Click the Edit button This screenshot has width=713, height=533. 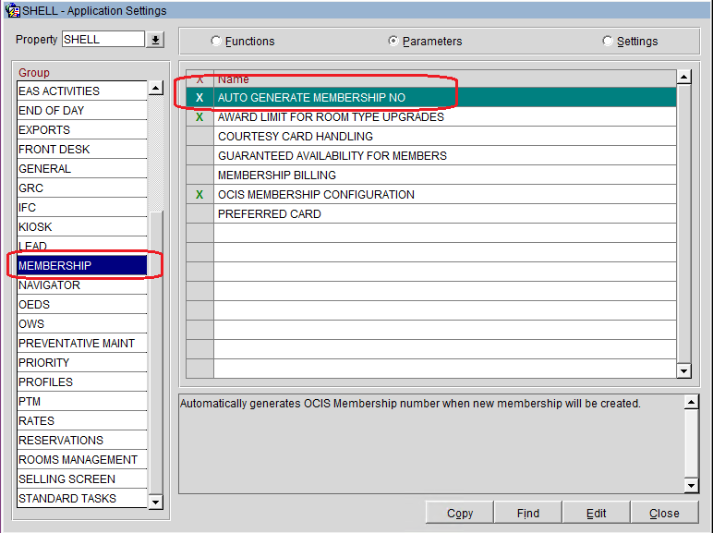point(597,513)
